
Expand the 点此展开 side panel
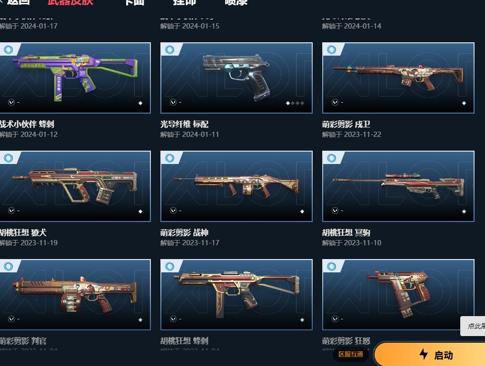pos(473,326)
